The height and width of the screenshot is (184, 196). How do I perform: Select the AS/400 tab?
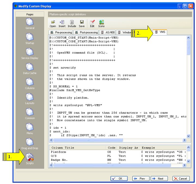point(108,32)
